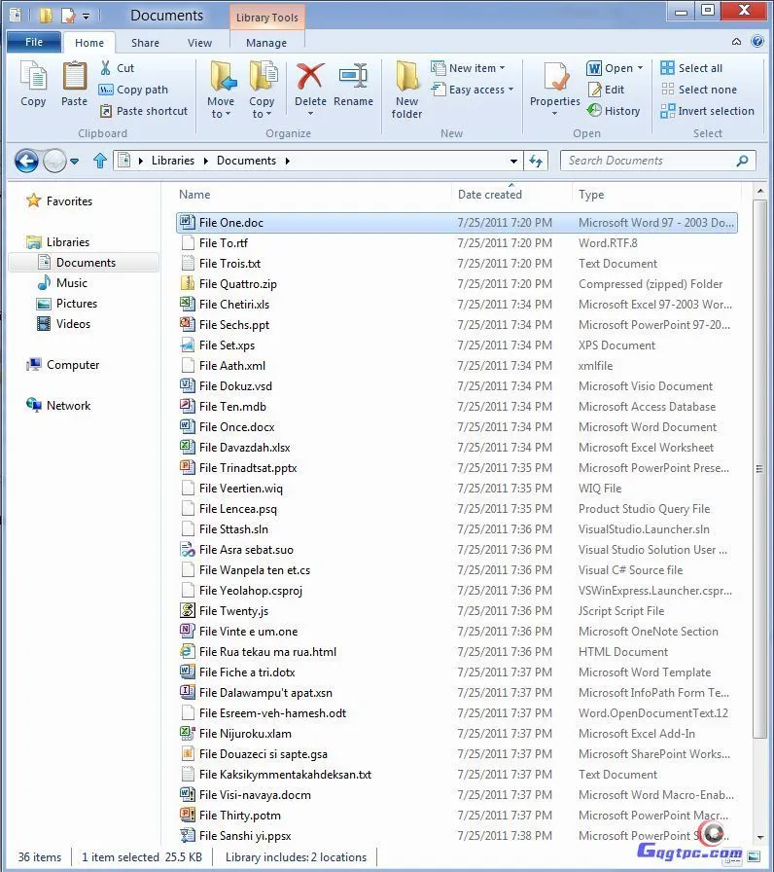This screenshot has height=872, width=774.
Task: Click Select none in Select group
Action: pyautogui.click(x=667, y=90)
